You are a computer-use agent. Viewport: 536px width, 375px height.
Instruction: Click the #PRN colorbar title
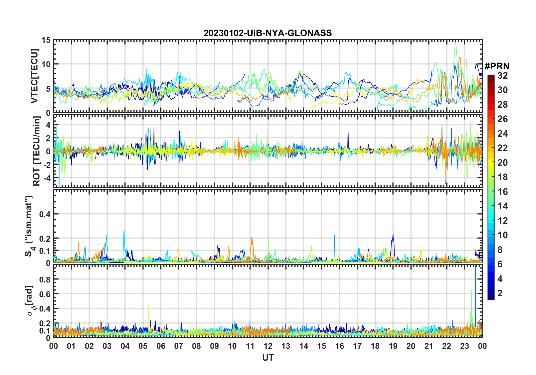(x=497, y=66)
